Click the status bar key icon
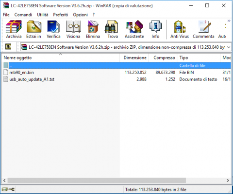 click(x=12, y=189)
